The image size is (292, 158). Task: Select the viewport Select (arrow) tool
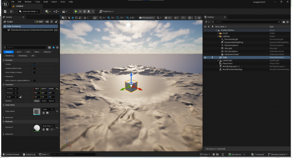[x=69, y=18]
